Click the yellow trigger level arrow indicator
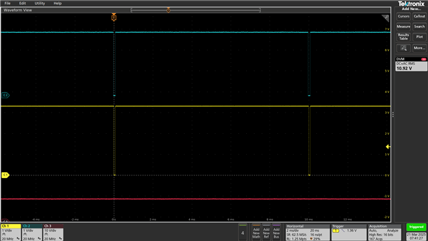 pos(388,147)
